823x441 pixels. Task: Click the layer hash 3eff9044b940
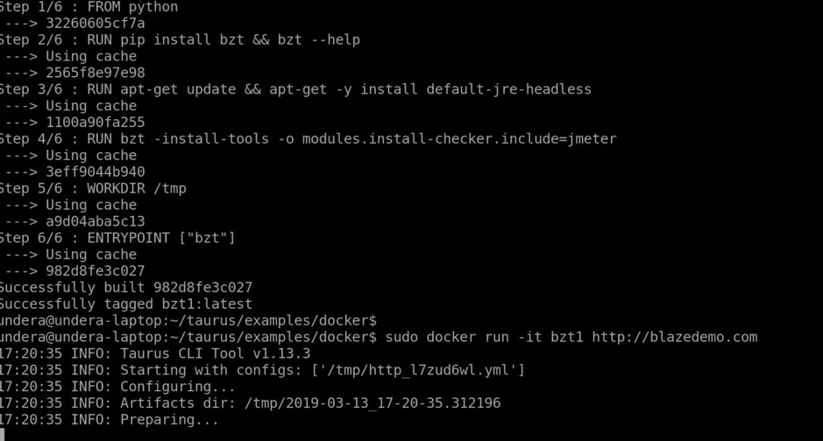[x=95, y=171]
